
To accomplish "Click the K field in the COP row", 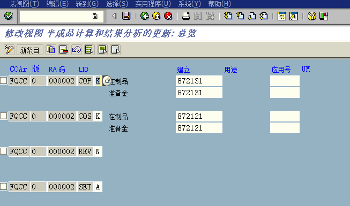I will (x=98, y=81).
